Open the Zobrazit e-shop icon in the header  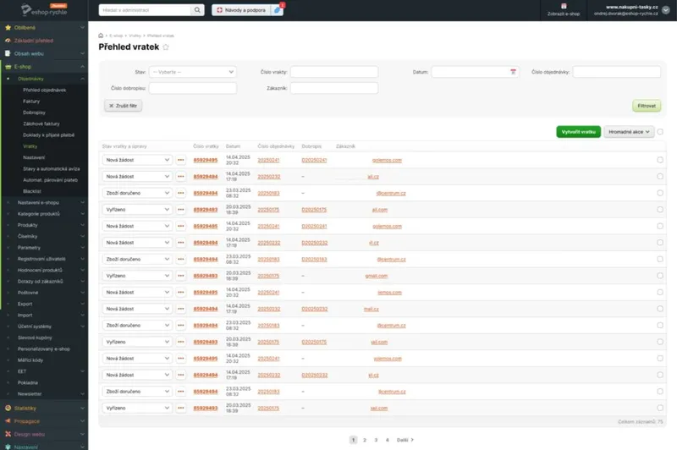[x=564, y=6]
